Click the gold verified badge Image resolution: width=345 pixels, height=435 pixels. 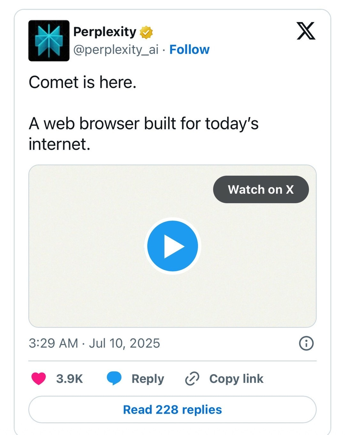click(146, 32)
